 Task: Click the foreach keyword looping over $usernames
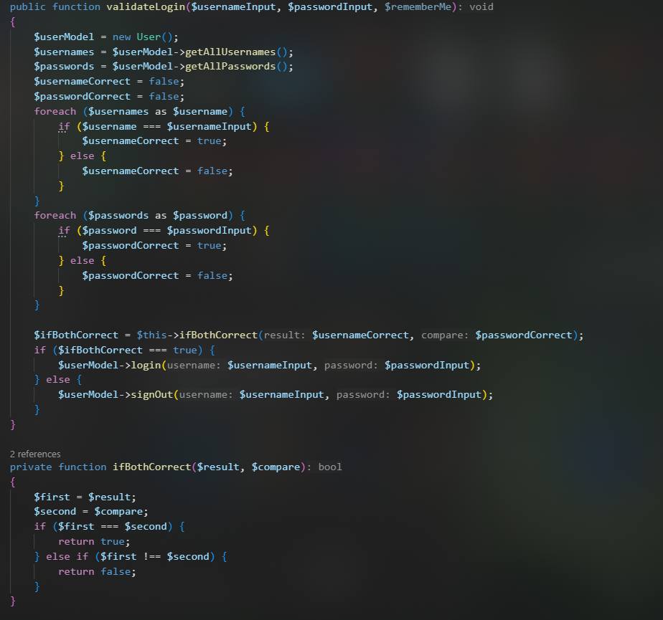click(x=55, y=111)
